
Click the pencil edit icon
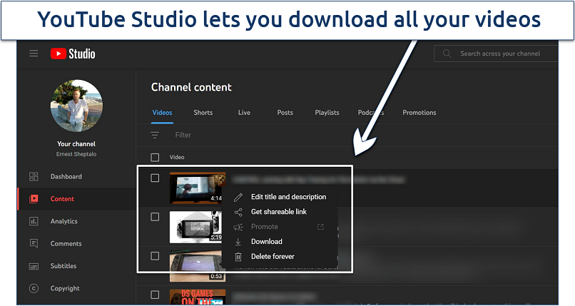click(x=238, y=197)
